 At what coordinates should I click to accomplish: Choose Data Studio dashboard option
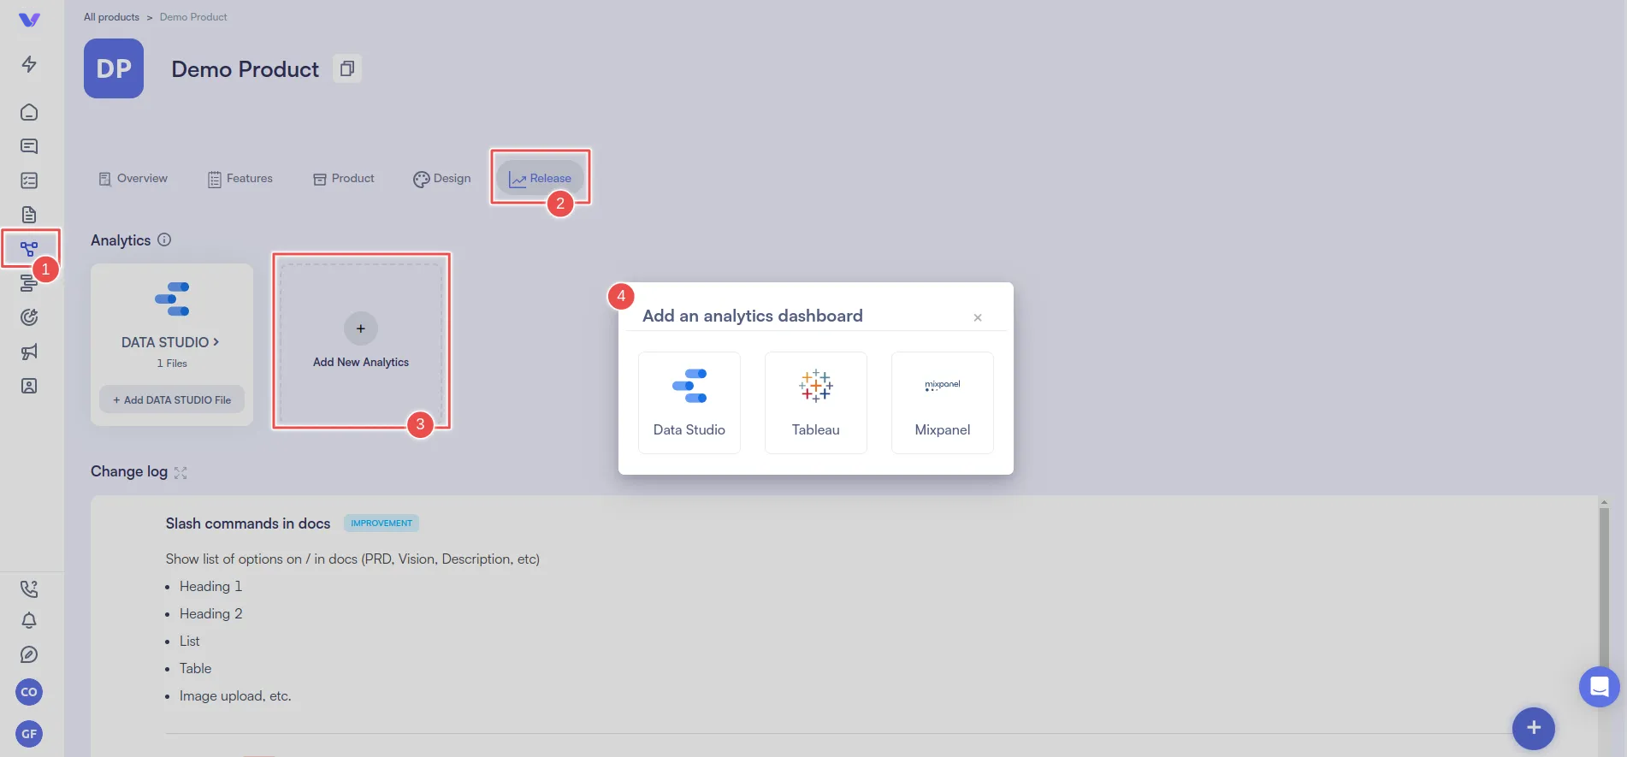689,403
